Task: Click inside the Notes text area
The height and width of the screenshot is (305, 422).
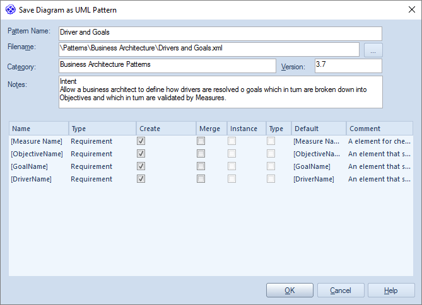Action: tap(220, 92)
